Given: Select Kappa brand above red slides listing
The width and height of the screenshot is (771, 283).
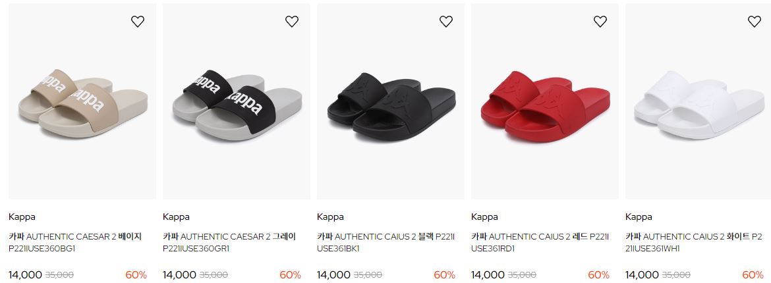Looking at the screenshot, I should pyautogui.click(x=485, y=217).
